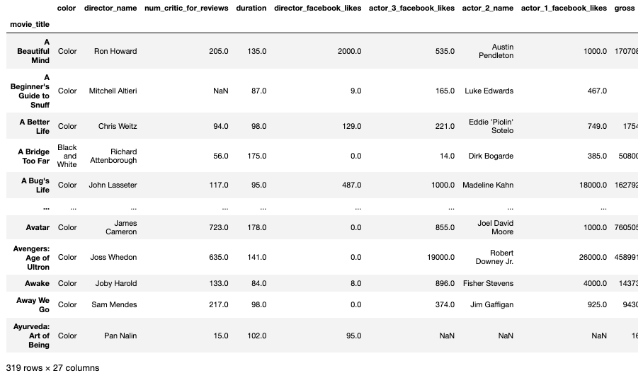The image size is (643, 378).
Task: Select the Awake row title
Action: click(37, 283)
